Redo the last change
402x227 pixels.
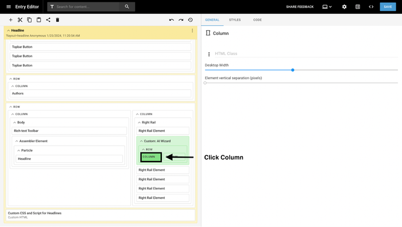tap(181, 19)
